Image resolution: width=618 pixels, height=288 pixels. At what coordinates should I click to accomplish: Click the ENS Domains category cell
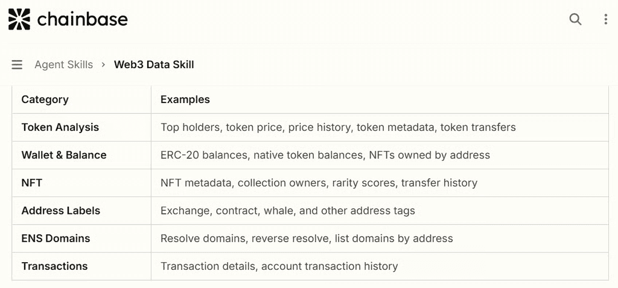click(56, 238)
